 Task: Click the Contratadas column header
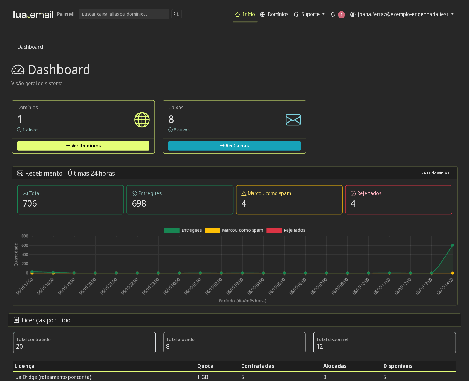(258, 366)
